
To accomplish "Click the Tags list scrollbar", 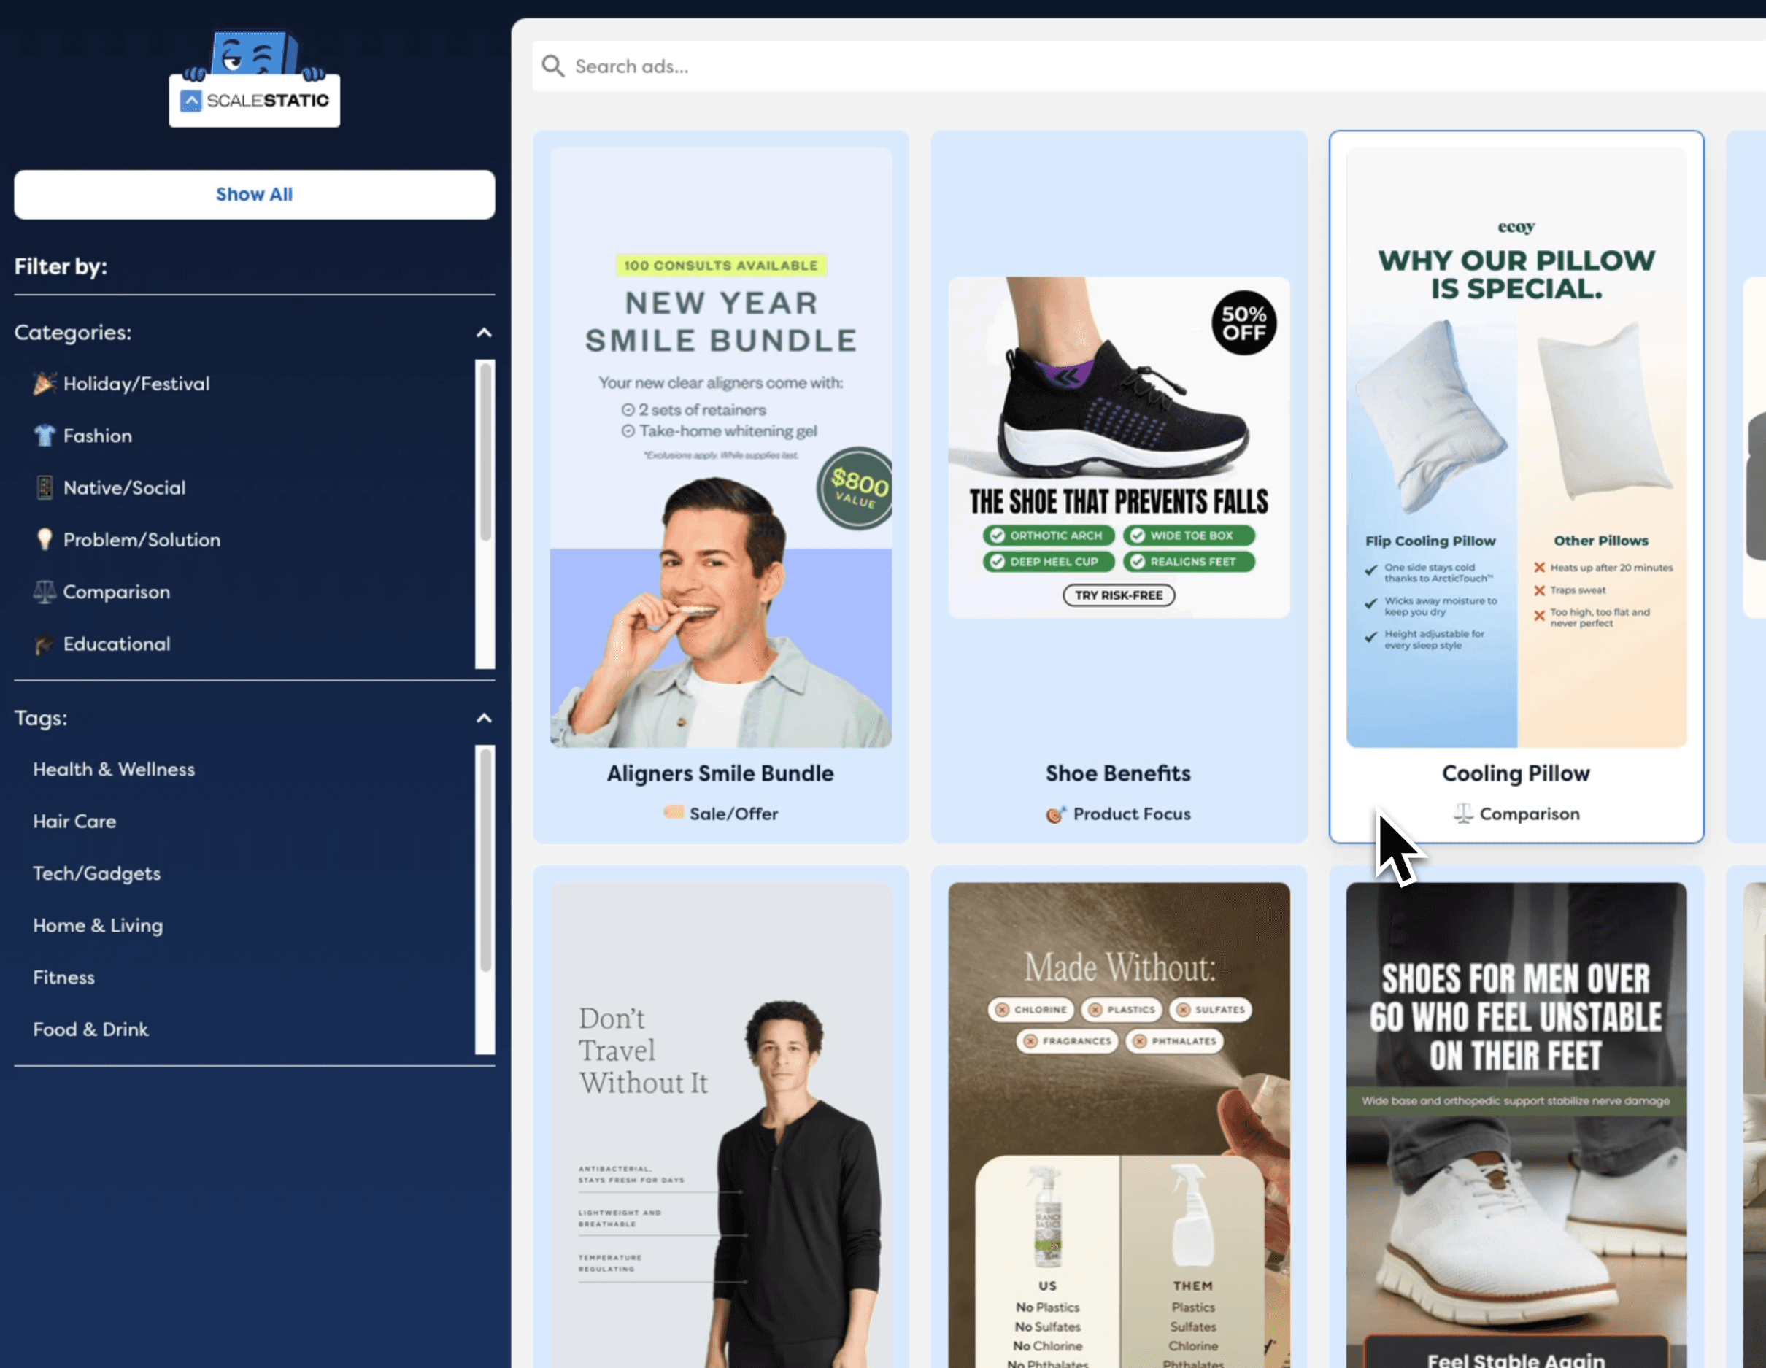I will (485, 859).
